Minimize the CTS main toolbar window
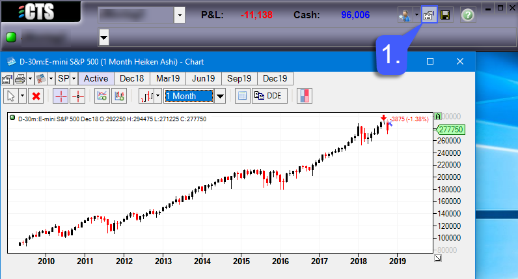This screenshot has height=279, width=518. tap(487, 8)
